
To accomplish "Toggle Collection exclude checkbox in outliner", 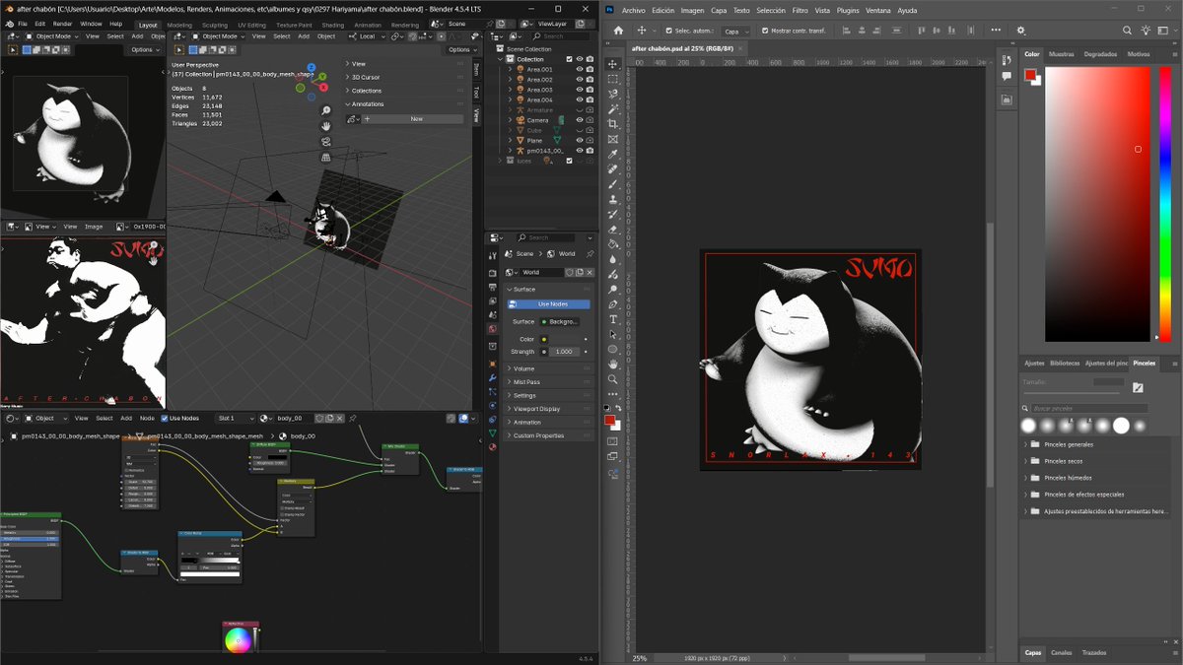I will (x=569, y=59).
